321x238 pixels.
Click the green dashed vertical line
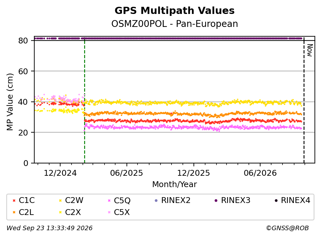(84, 101)
